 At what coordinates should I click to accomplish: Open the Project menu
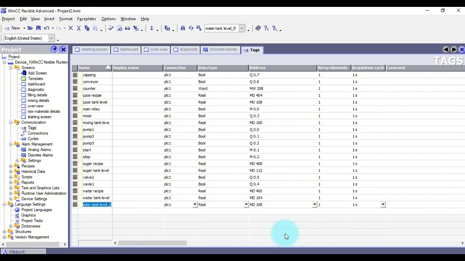tap(8, 19)
